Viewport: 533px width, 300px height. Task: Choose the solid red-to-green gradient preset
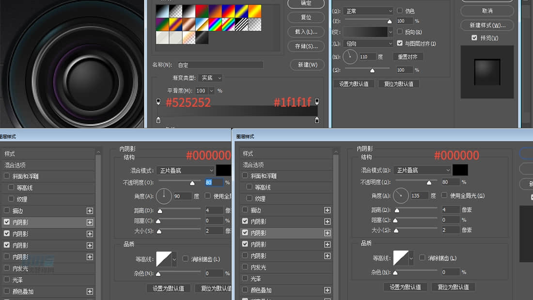click(x=202, y=11)
